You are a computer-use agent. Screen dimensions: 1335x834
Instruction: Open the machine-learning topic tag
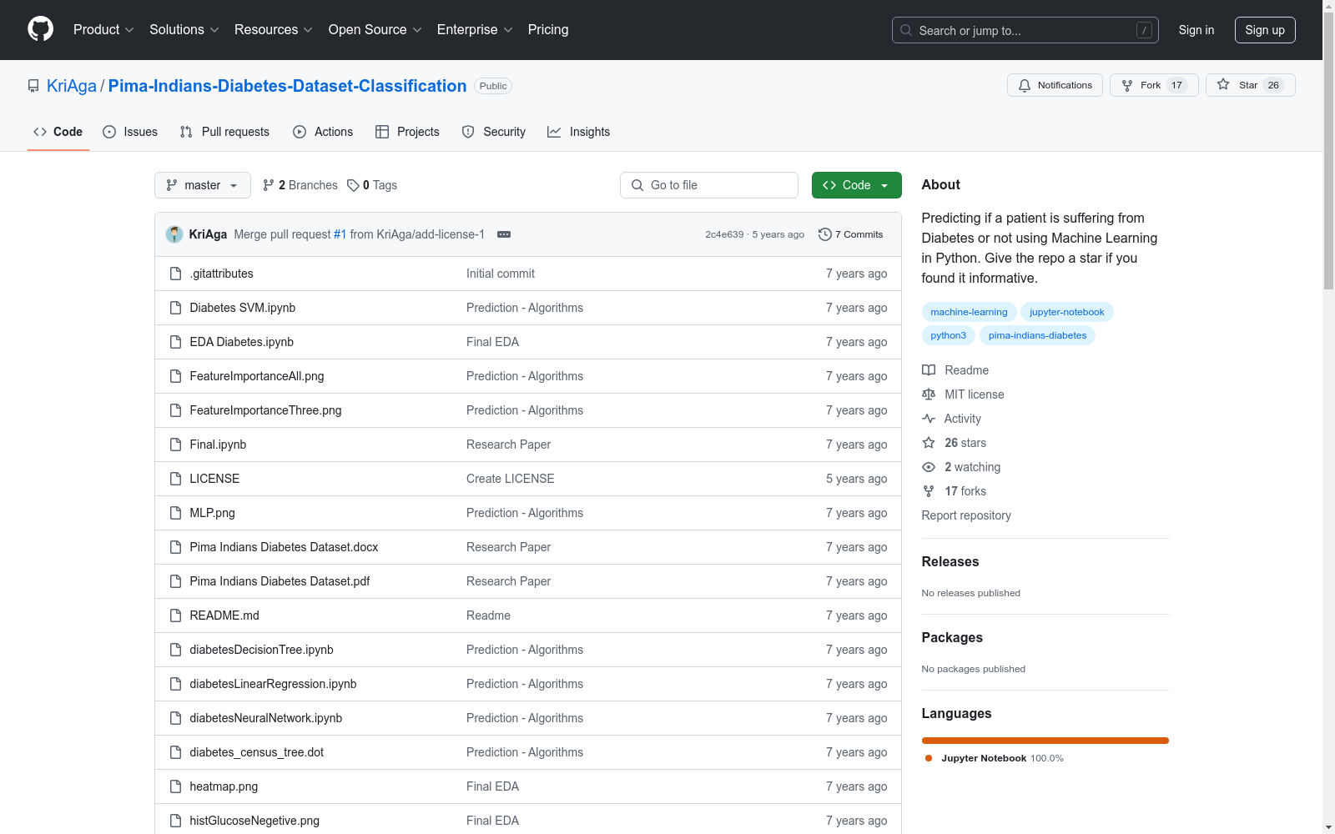coord(969,312)
